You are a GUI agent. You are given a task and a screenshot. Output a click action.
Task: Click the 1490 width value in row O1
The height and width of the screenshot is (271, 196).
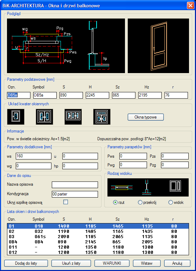click(63, 226)
